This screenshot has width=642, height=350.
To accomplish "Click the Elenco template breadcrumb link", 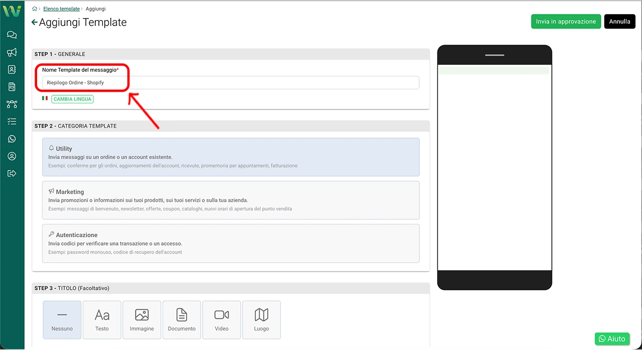I will pos(61,9).
